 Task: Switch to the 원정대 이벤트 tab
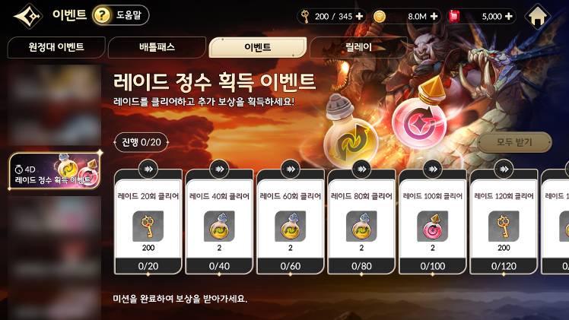tap(56, 47)
